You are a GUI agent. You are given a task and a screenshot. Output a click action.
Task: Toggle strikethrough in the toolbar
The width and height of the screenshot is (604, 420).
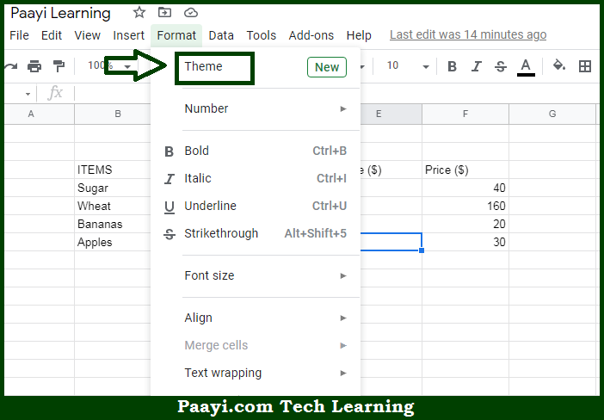(501, 66)
